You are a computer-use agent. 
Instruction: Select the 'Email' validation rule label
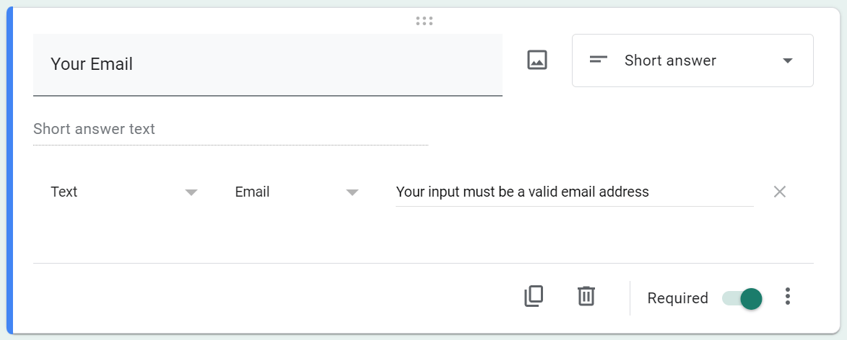252,192
